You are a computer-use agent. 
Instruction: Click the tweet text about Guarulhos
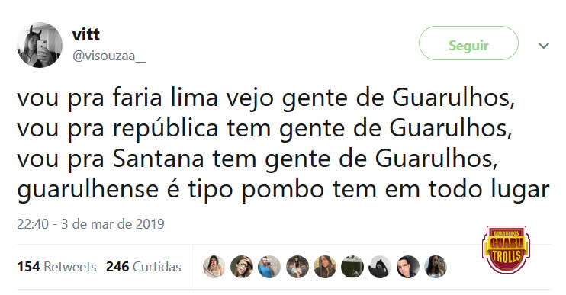tap(283, 143)
